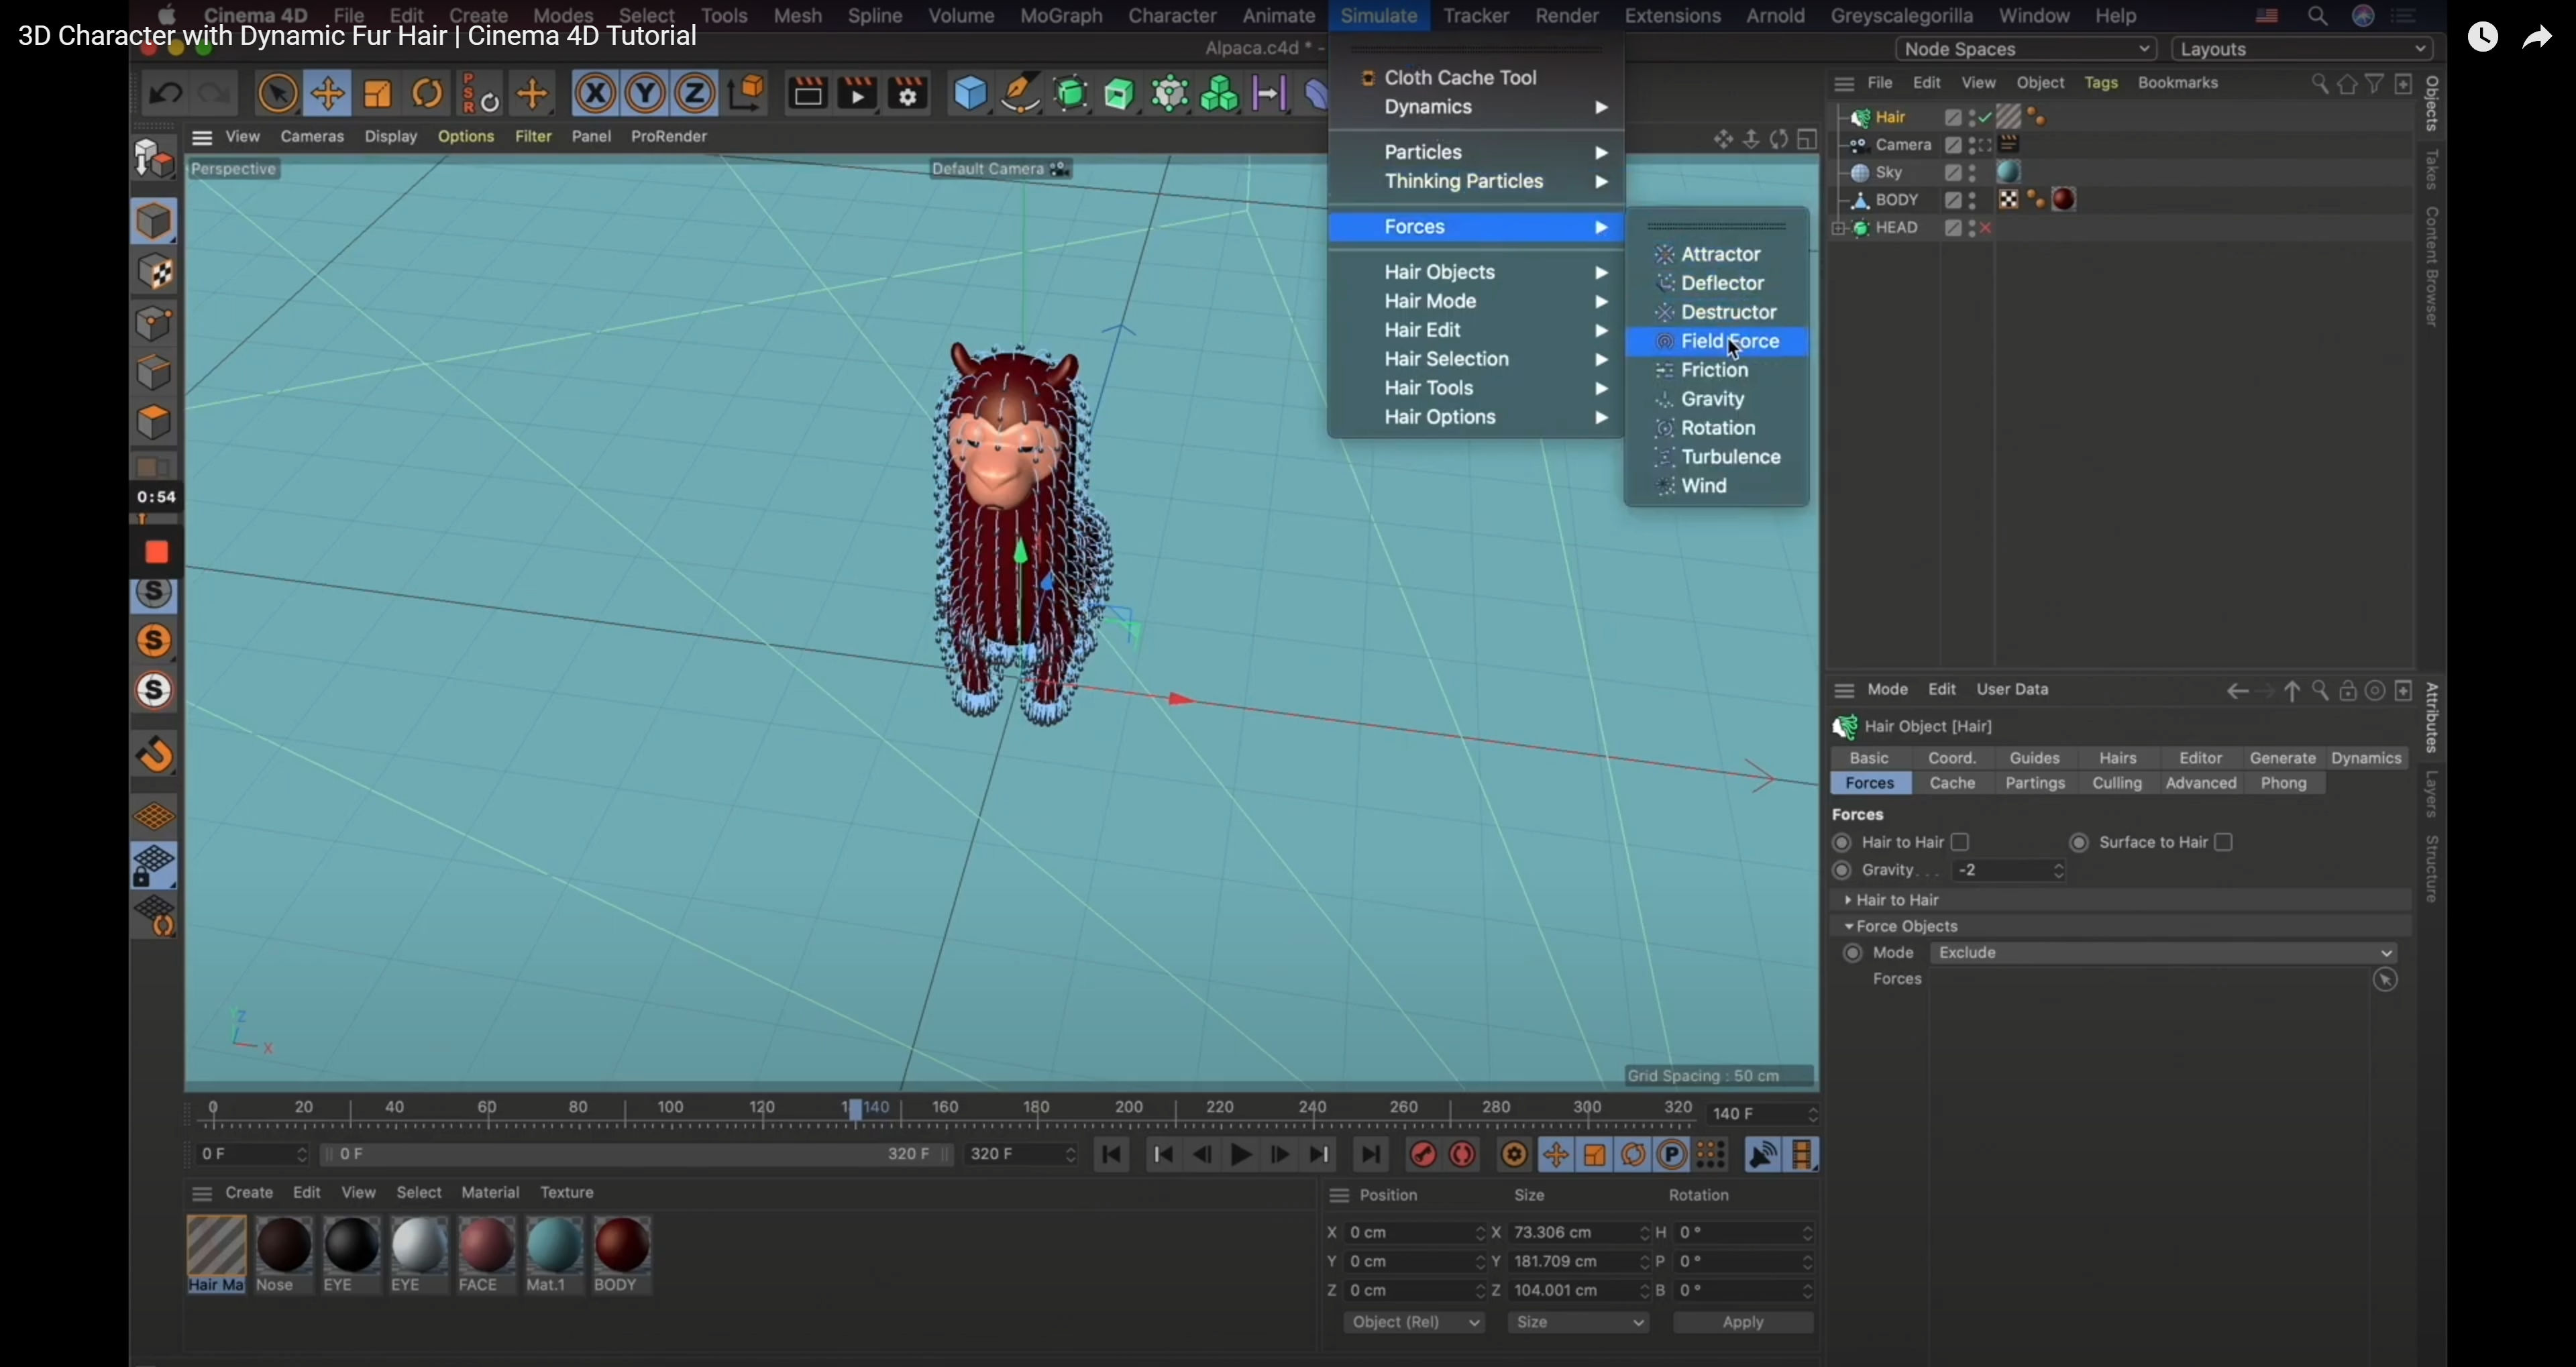Select Points mode icon
The image size is (2576, 1367).
(155, 324)
